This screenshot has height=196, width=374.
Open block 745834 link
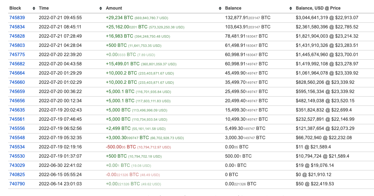coord(17,27)
